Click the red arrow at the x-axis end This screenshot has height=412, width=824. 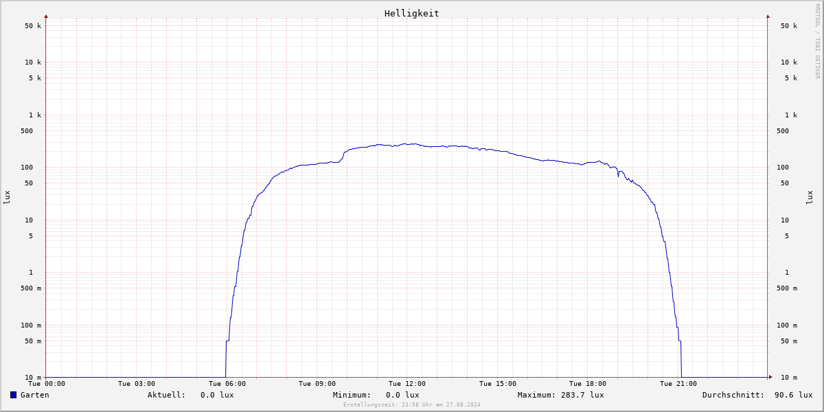pos(770,377)
